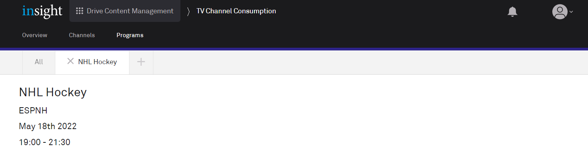Open the app launcher grid icon
Viewport: 588px width, 151px height.
tap(80, 11)
